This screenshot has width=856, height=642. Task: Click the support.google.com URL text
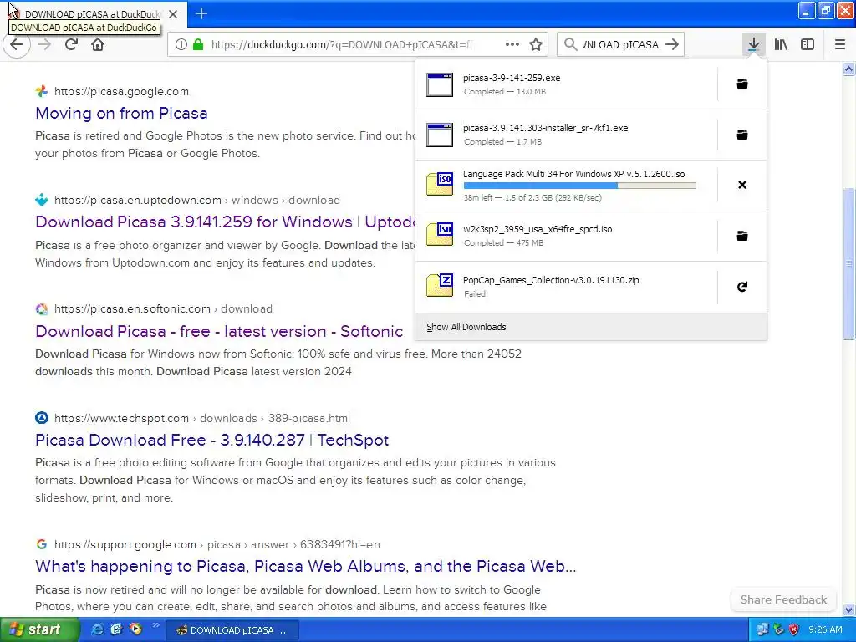pyautogui.click(x=125, y=545)
